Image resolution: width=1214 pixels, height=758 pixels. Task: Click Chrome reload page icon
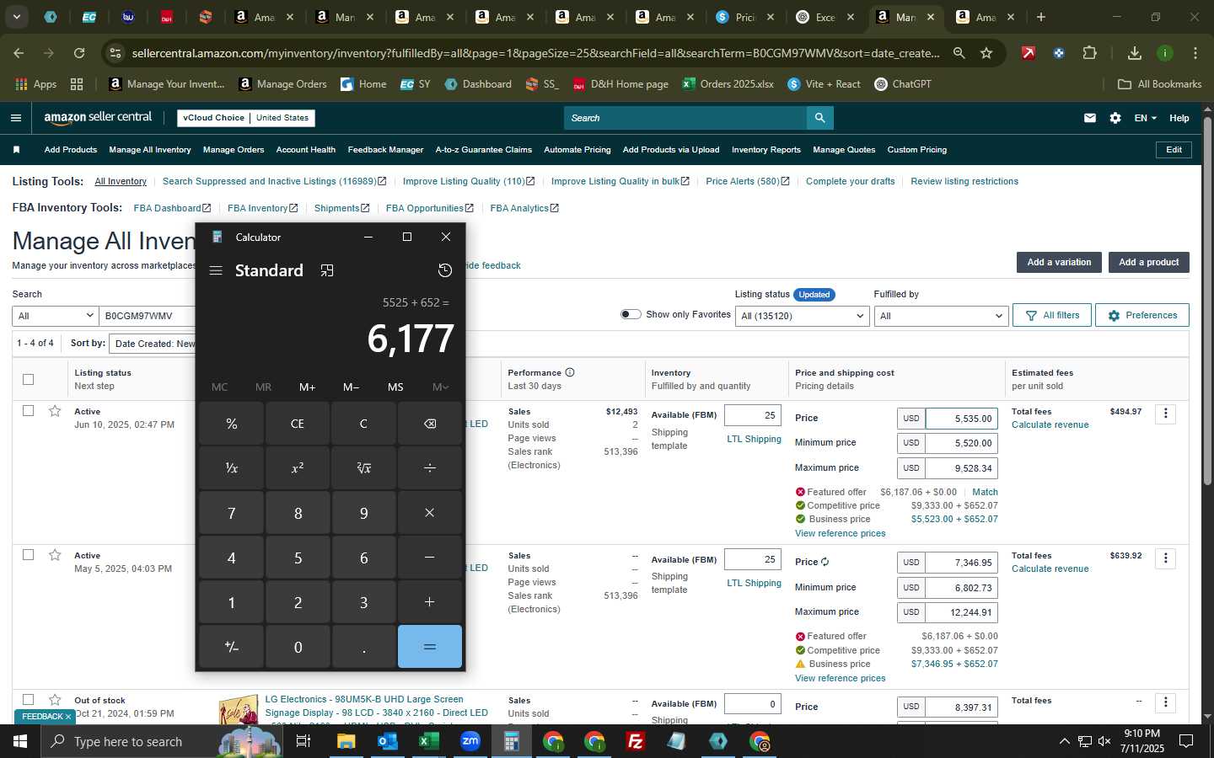point(79,53)
